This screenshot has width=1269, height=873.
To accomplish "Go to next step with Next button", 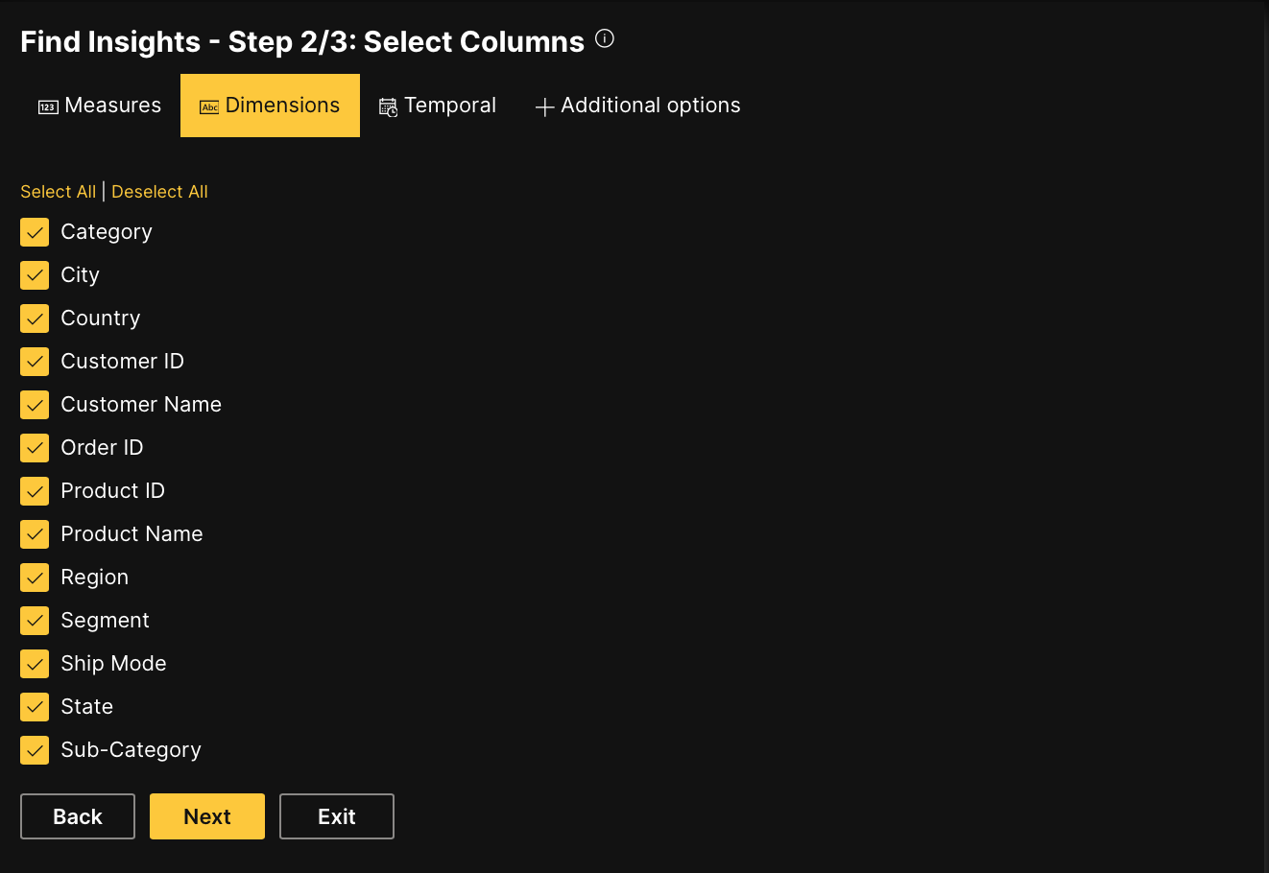I will coord(207,816).
